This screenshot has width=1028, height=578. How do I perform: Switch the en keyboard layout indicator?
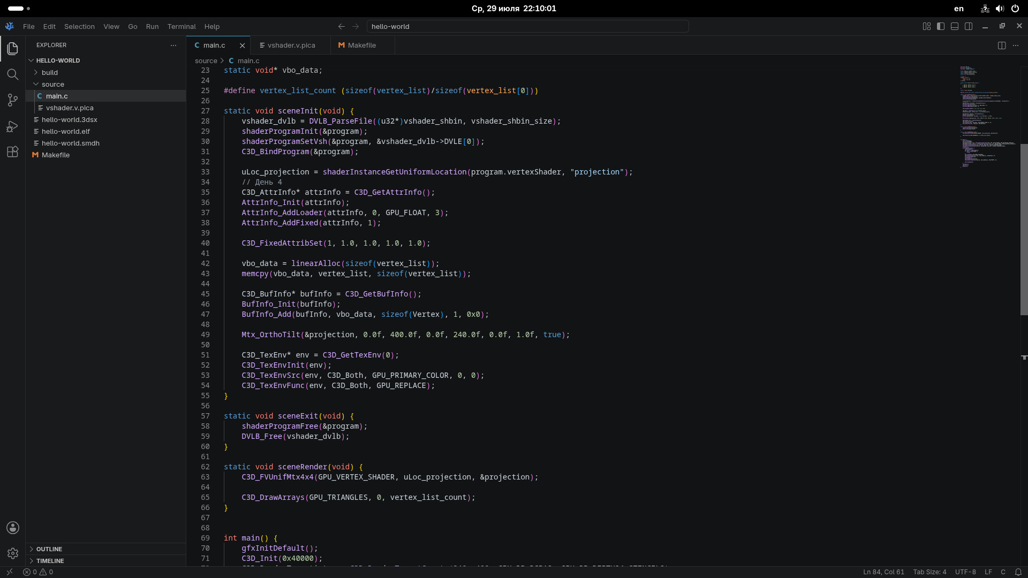click(x=959, y=9)
